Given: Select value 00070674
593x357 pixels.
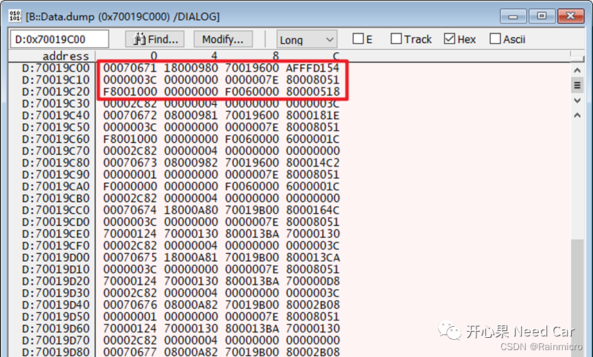Looking at the screenshot, I should pos(130,210).
